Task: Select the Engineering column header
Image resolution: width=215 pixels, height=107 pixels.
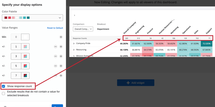Action: (140, 30)
